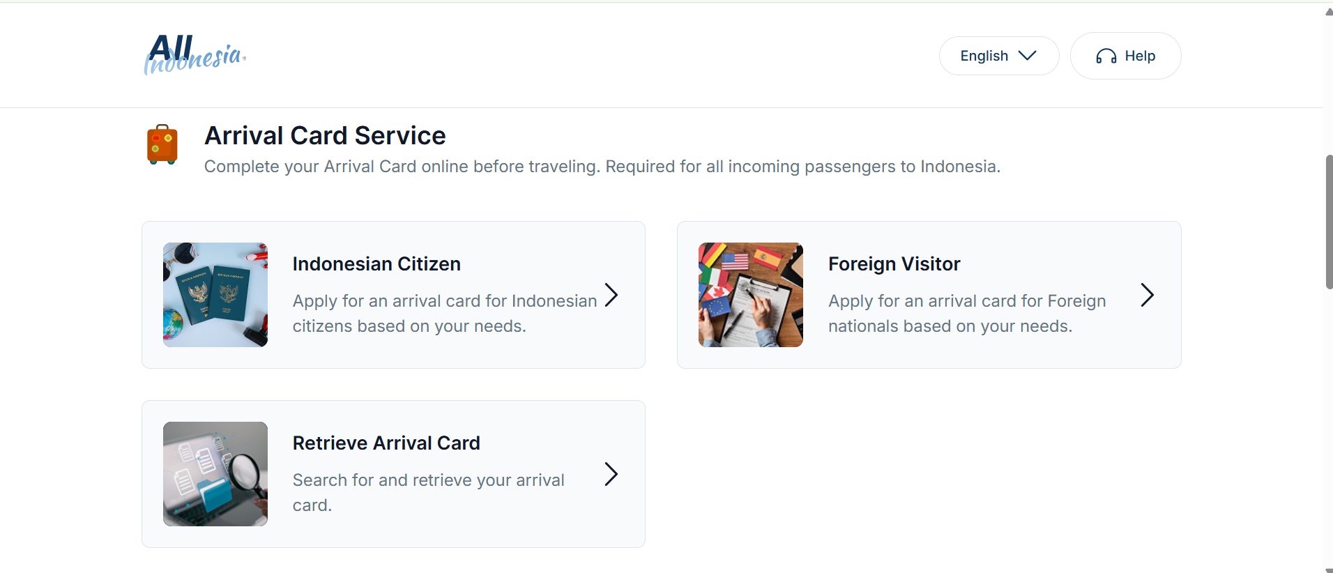Viewport: 1333px width, 573px height.
Task: Click the passports image on Indonesian Citizen card
Action: click(214, 295)
